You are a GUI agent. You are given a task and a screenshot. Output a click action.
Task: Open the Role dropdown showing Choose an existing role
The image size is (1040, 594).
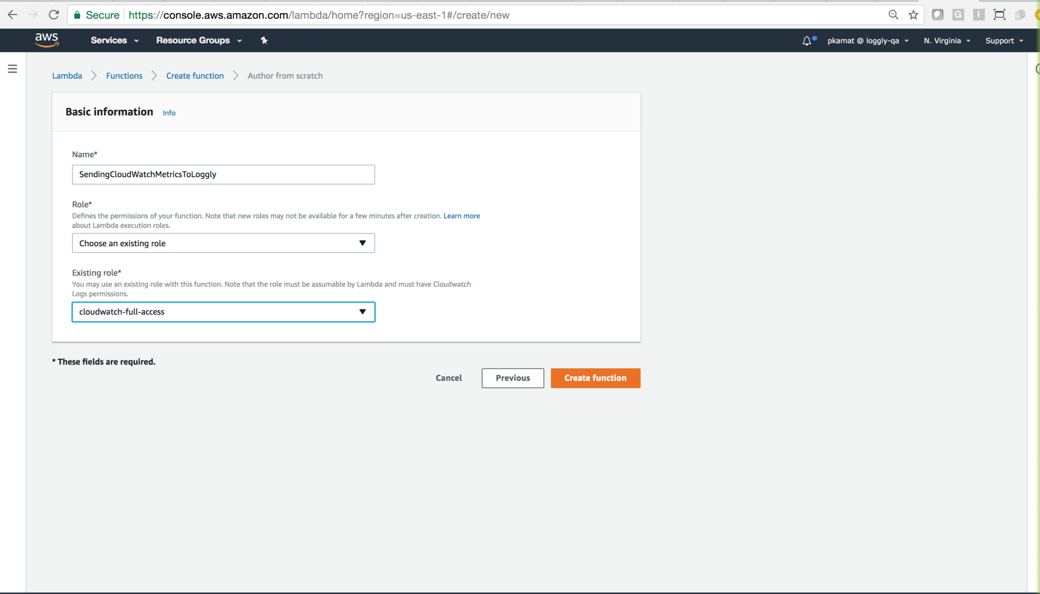click(223, 243)
